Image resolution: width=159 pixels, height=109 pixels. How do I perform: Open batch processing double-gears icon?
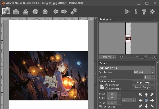74,11
